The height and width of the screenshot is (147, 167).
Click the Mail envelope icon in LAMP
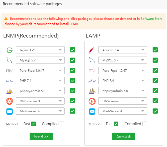point(92,112)
